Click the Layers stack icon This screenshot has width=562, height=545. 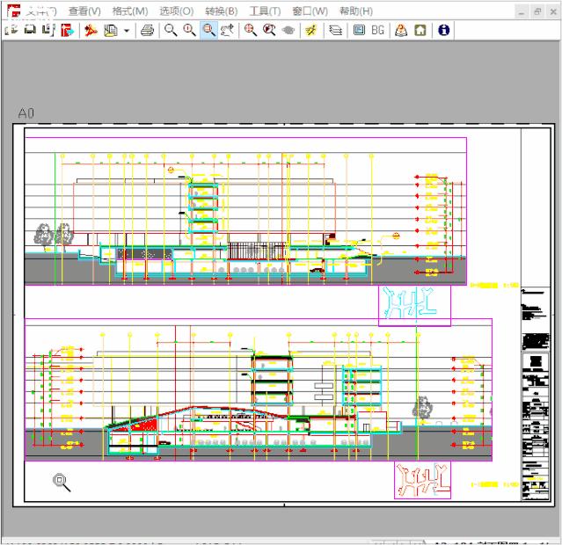(x=335, y=30)
